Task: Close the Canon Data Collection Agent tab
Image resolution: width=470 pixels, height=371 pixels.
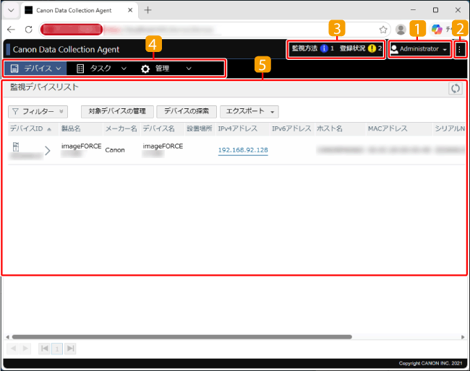Action: tap(130, 10)
